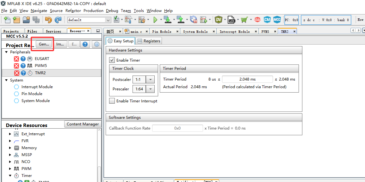Click the globe icon in Project Resources
This screenshot has width=365, height=182.
[96, 44]
